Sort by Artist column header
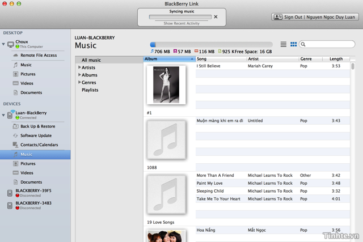363x242 pixels. pos(273,59)
